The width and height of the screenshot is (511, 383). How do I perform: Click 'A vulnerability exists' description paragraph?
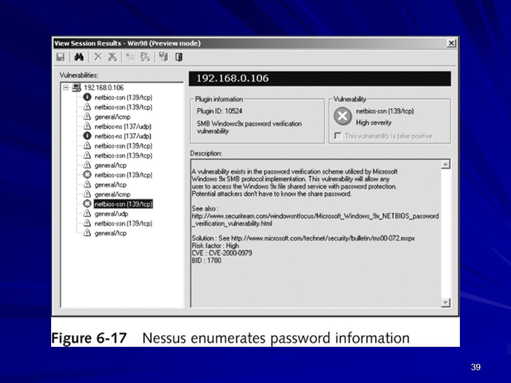pos(294,182)
